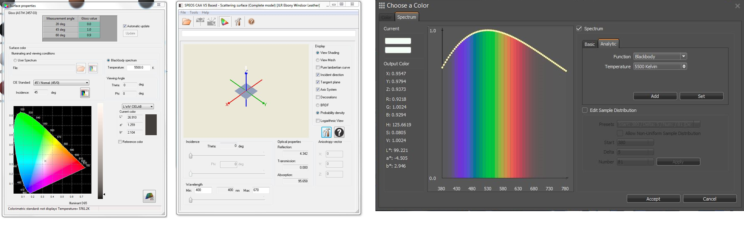Toggle Incident direction checkbox
Viewport: 744px width, 235px height.
click(x=318, y=75)
